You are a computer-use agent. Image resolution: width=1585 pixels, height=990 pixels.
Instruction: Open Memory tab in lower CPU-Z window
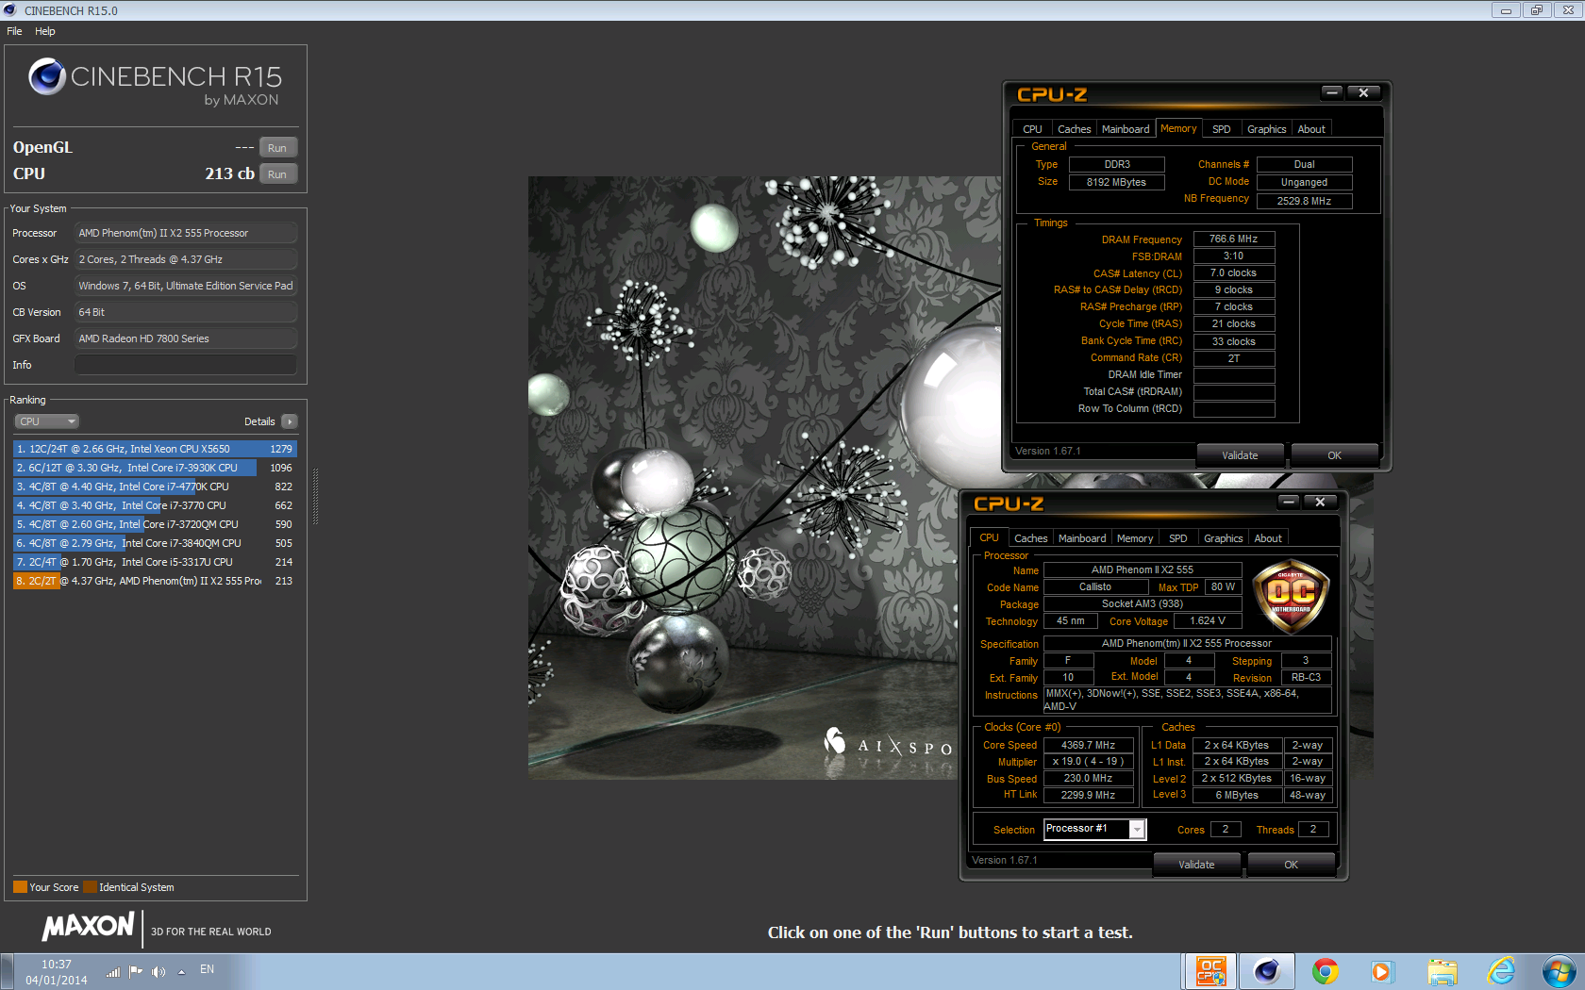pyautogui.click(x=1135, y=538)
